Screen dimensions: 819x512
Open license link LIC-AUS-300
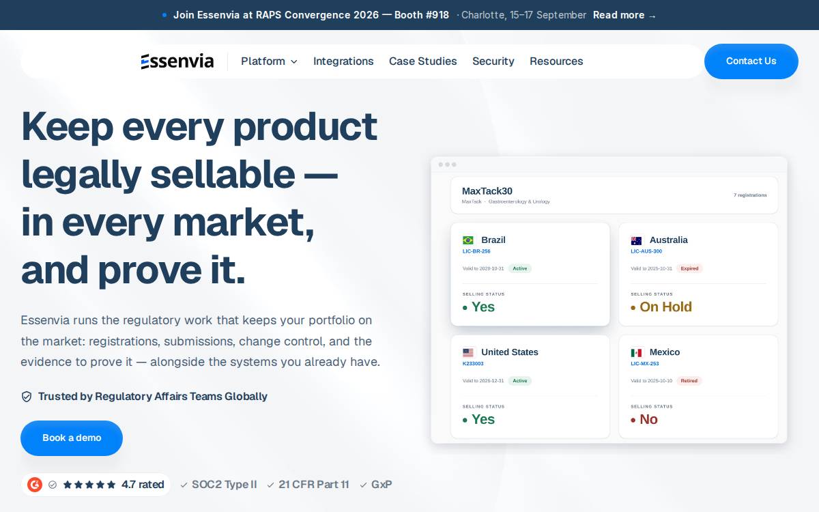click(646, 251)
